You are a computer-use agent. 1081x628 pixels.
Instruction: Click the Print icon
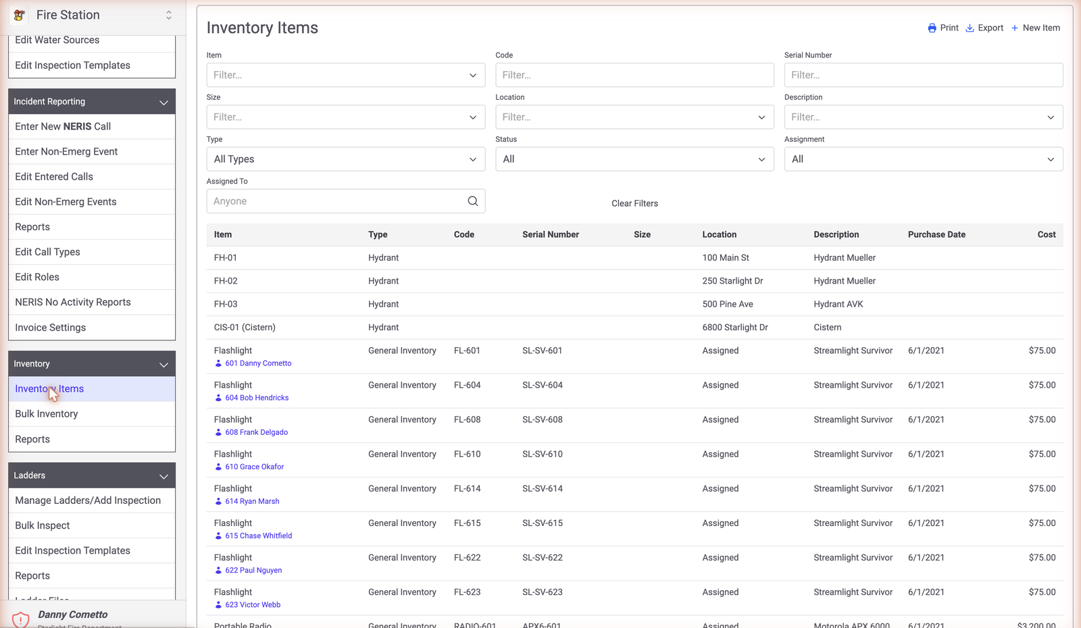pyautogui.click(x=932, y=28)
